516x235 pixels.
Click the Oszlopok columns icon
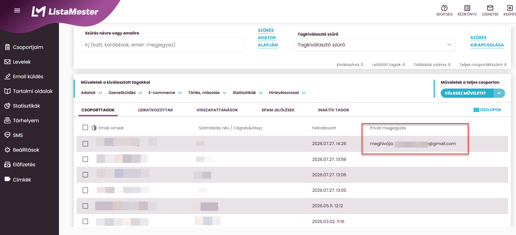[476, 110]
